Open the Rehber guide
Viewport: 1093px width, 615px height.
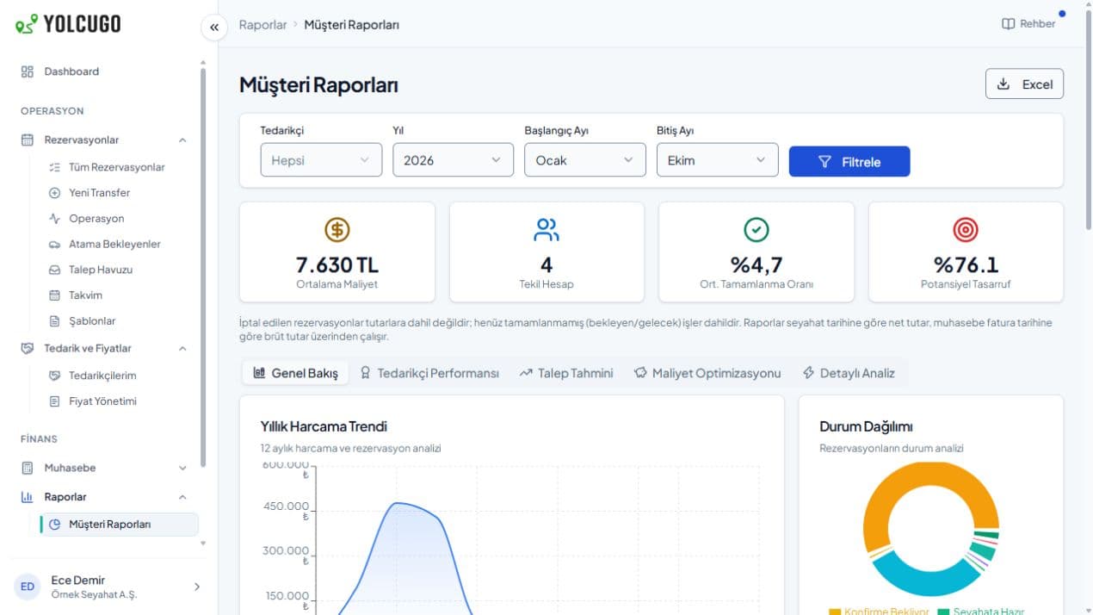click(x=1028, y=24)
